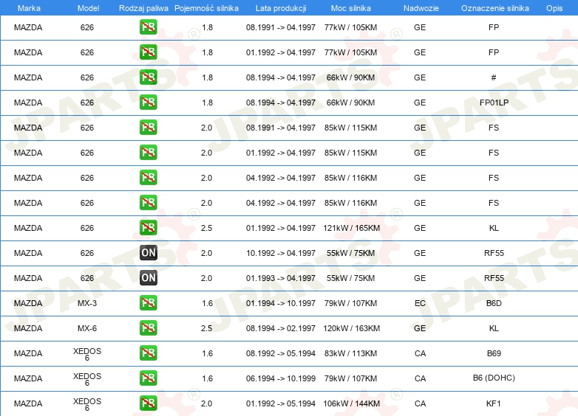Click the 2.0 capacity in the KF1 row
578x416 pixels.
(x=206, y=403)
